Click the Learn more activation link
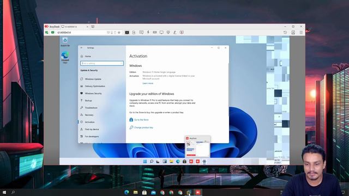The height and width of the screenshot is (196, 349). [x=148, y=83]
